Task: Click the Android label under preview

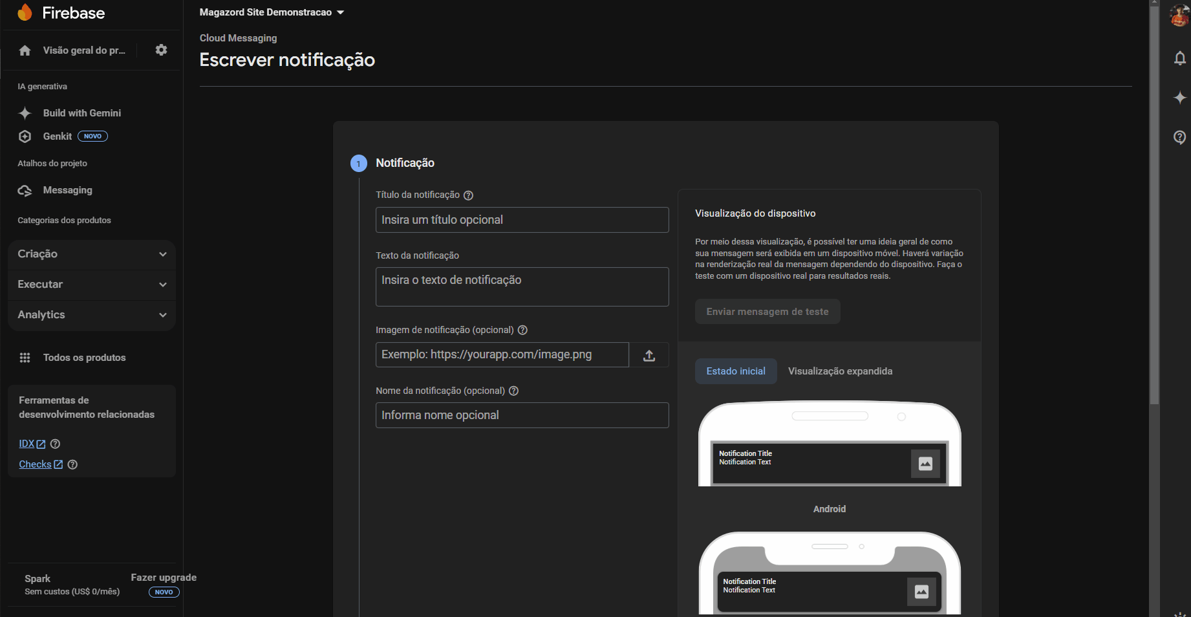Action: [830, 509]
